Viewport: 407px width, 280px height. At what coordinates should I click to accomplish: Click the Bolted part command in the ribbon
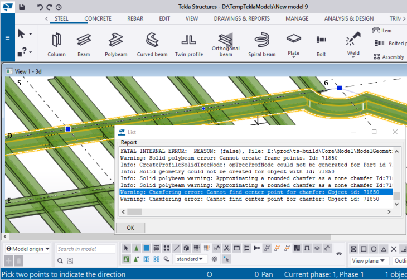[390, 43]
